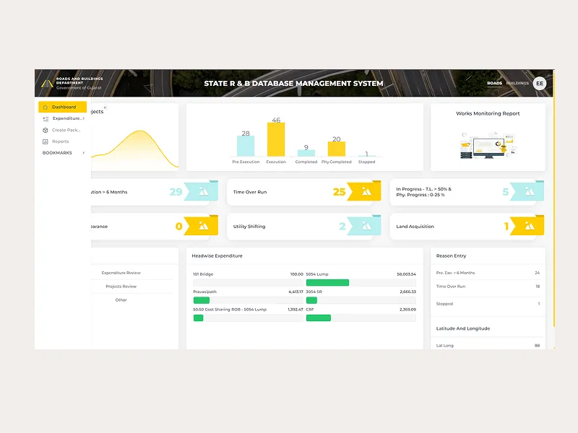Click the Reports chart icon in sidebar
578x433 pixels.
point(45,141)
